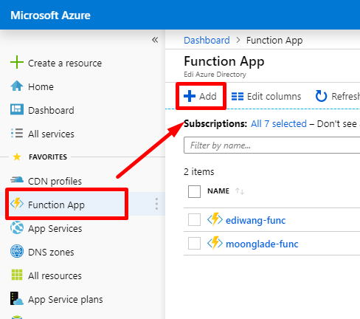This screenshot has width=360, height=319.
Task: Click the CDN profiles cloud icon
Action: 17,180
